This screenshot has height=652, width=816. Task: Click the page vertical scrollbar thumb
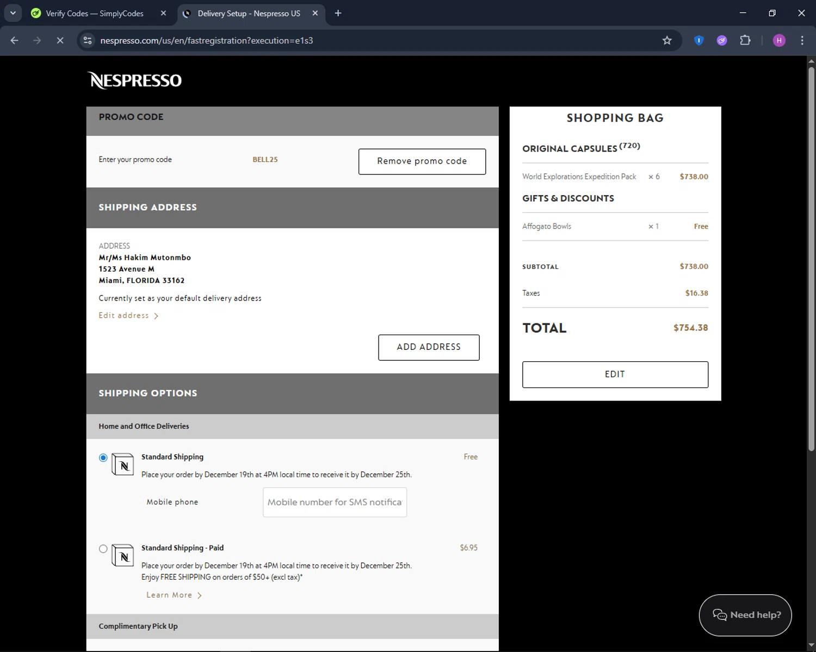pos(811,258)
